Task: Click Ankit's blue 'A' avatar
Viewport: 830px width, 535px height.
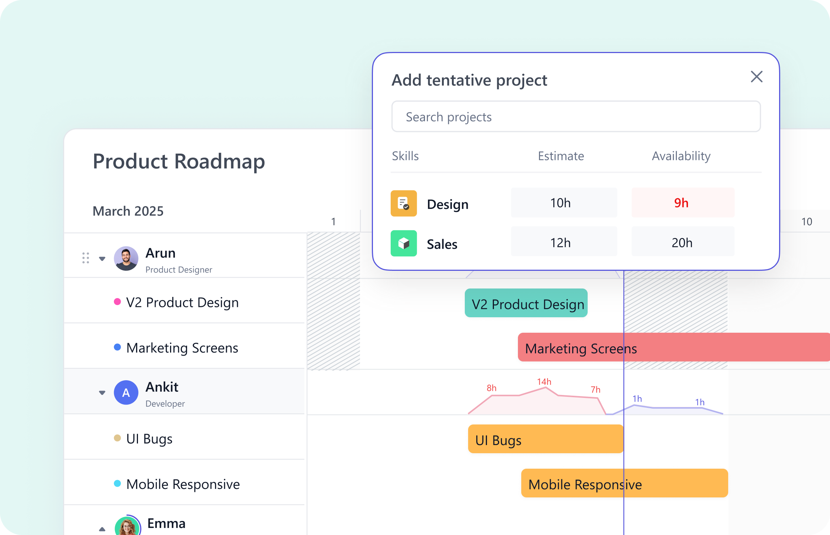Action: (126, 392)
